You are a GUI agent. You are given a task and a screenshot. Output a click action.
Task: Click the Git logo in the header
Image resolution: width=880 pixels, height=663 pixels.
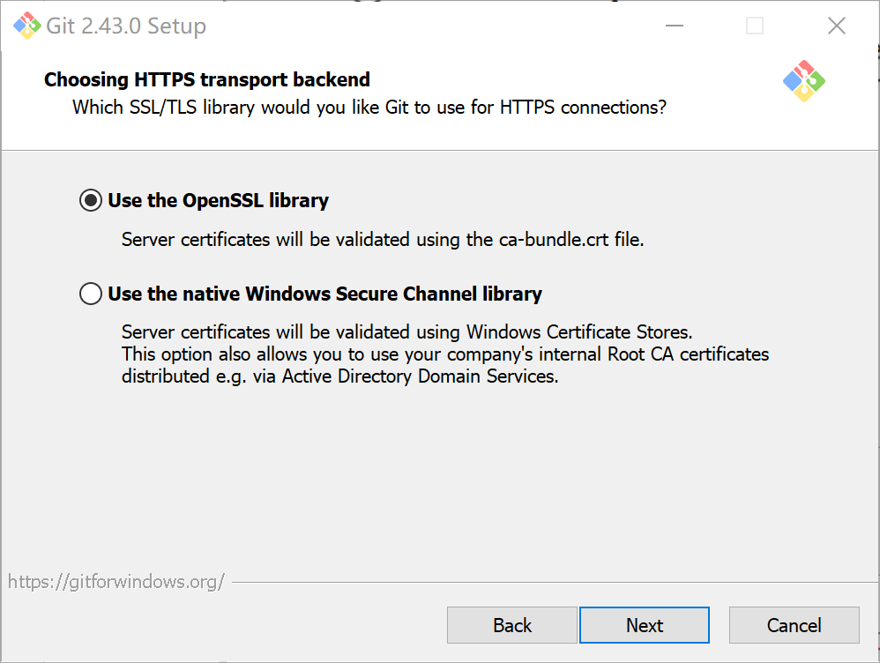click(x=803, y=81)
